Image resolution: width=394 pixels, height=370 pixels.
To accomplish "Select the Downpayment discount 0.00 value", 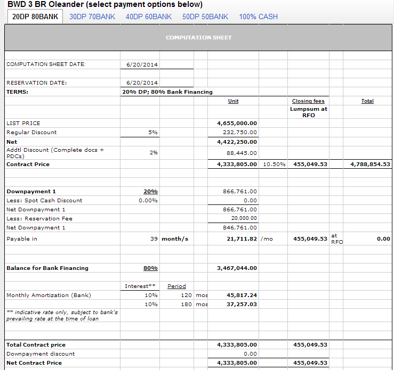I will (250, 354).
